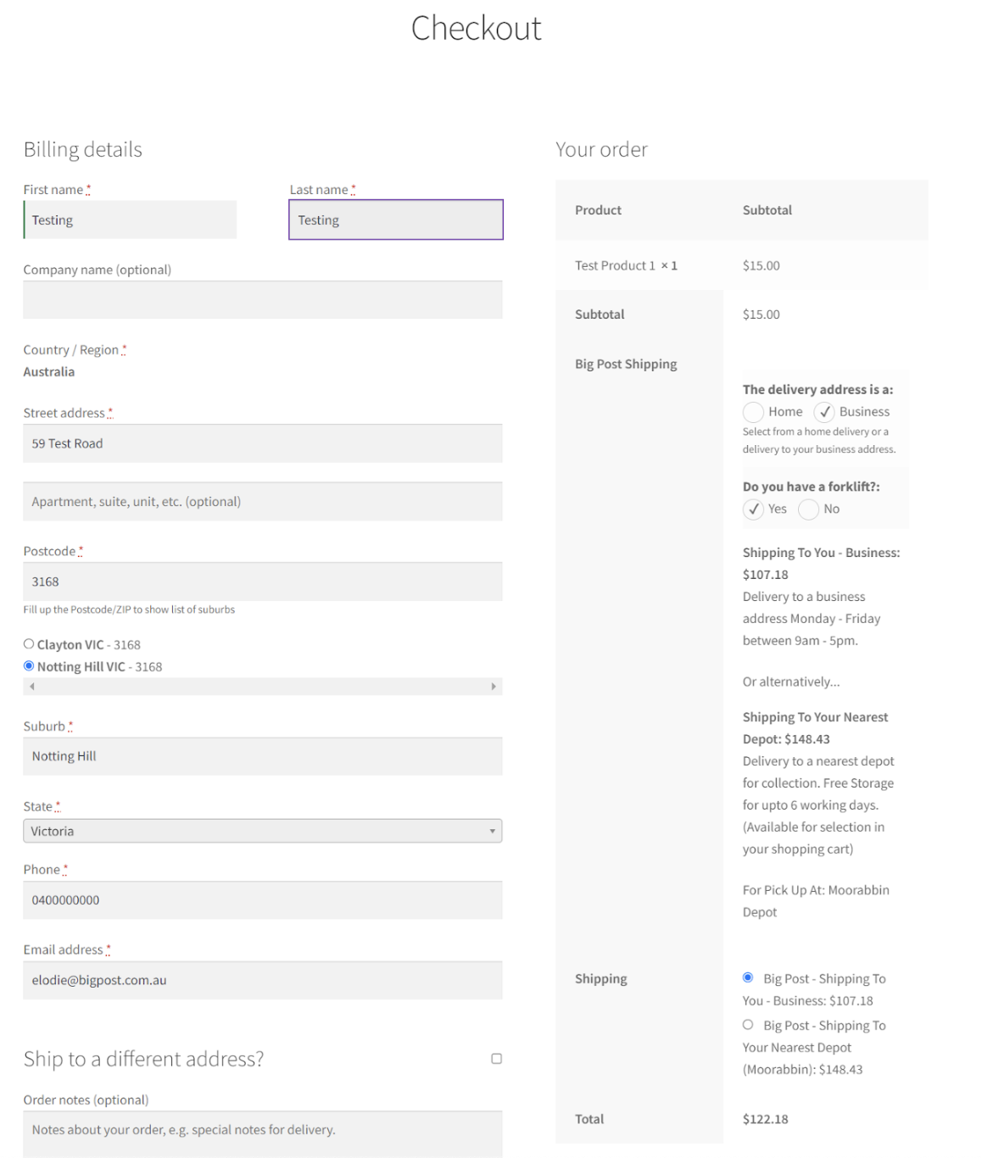Image resolution: width=982 pixels, height=1158 pixels.
Task: Edit the Phone field 0400000000
Action: 263,900
